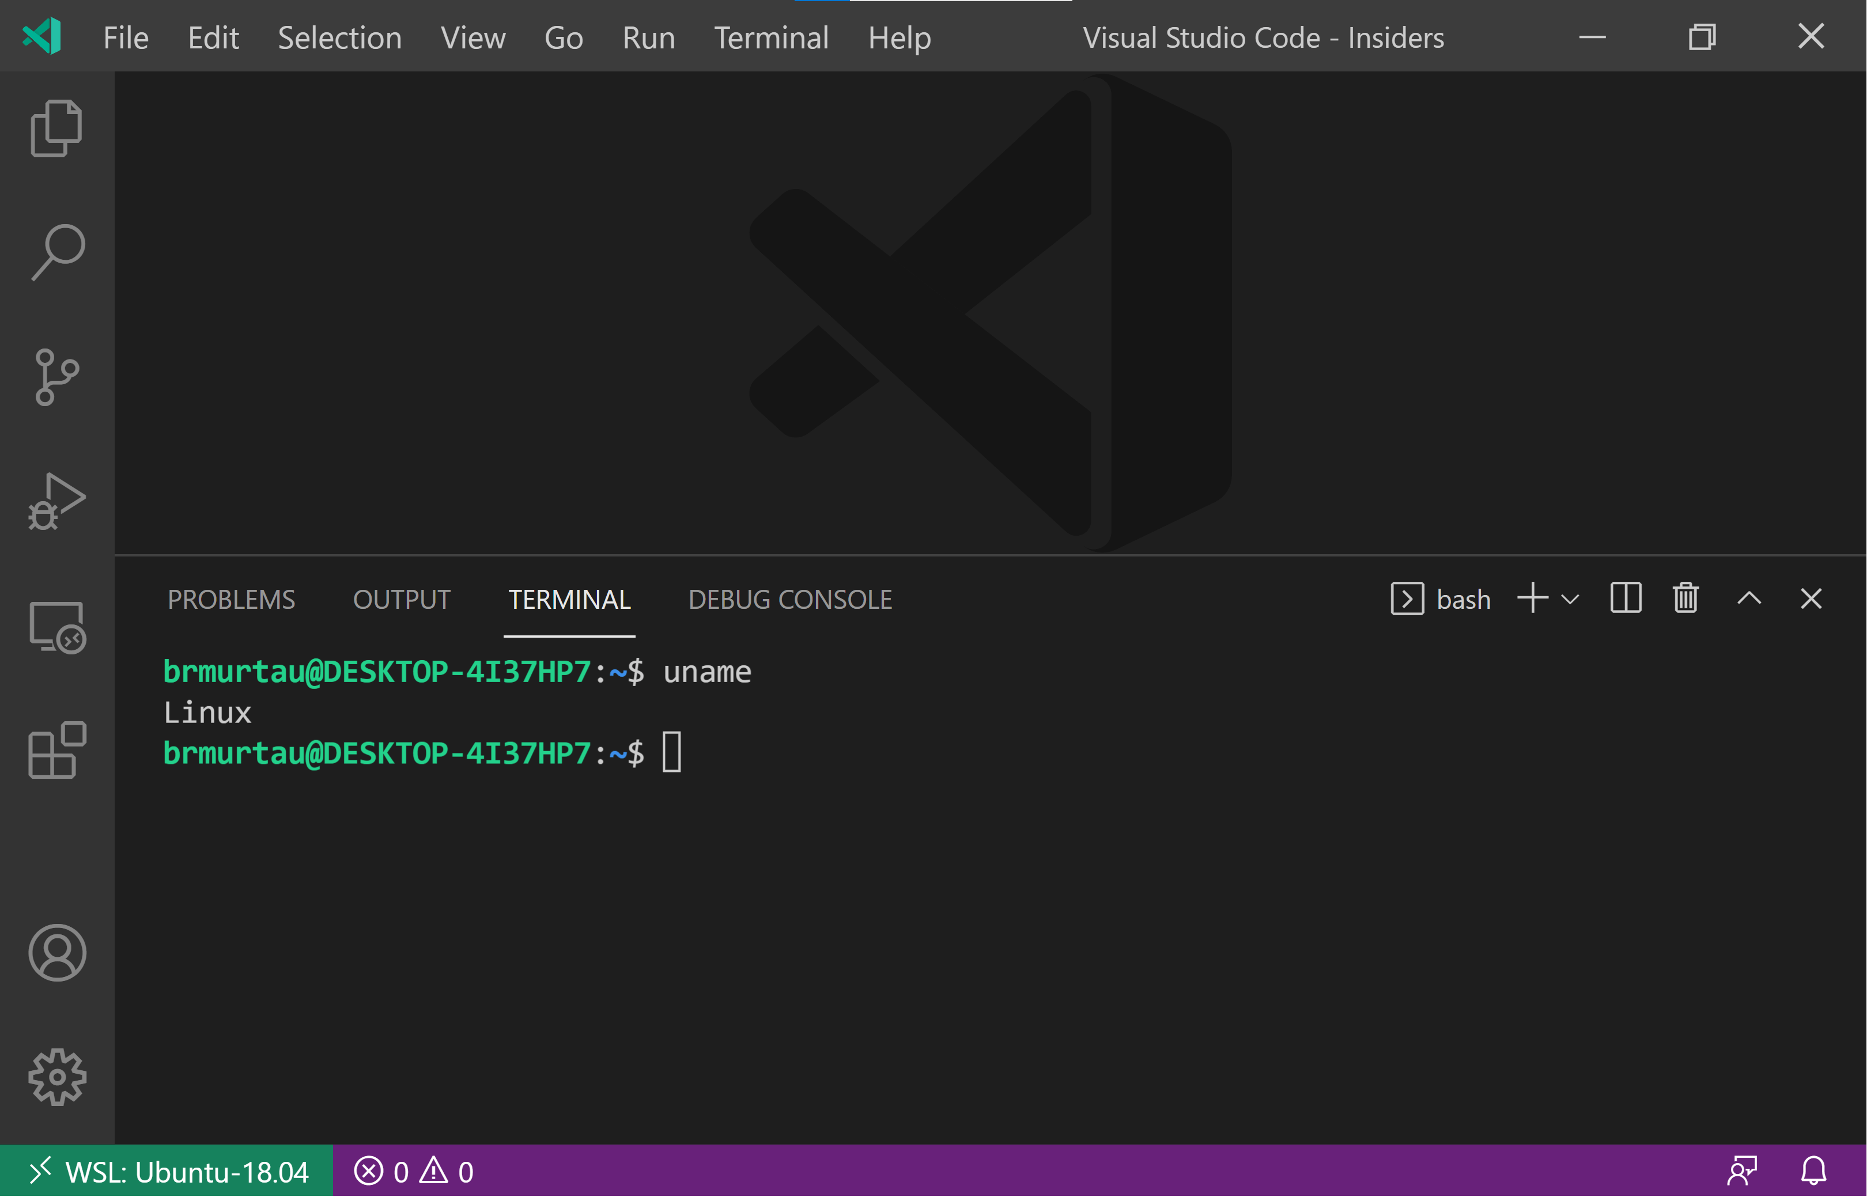Open the Terminal menu
Viewport: 1867px width, 1197px height.
pyautogui.click(x=770, y=37)
